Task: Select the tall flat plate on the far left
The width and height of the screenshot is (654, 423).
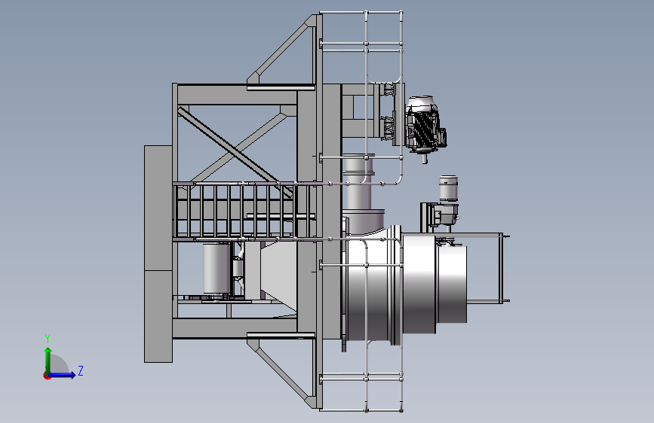Action: 158,254
